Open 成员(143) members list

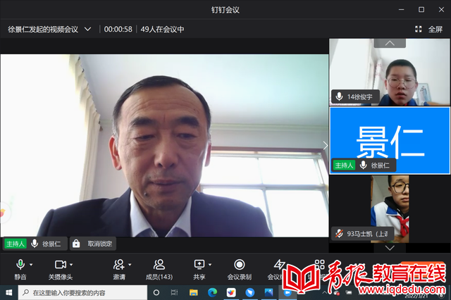pos(159,269)
